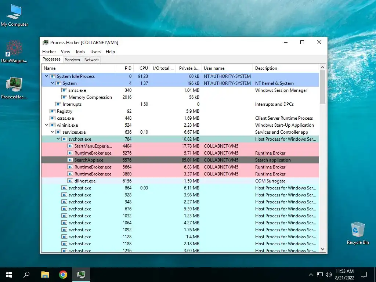Select svchost.exe row PID 948

180,202
